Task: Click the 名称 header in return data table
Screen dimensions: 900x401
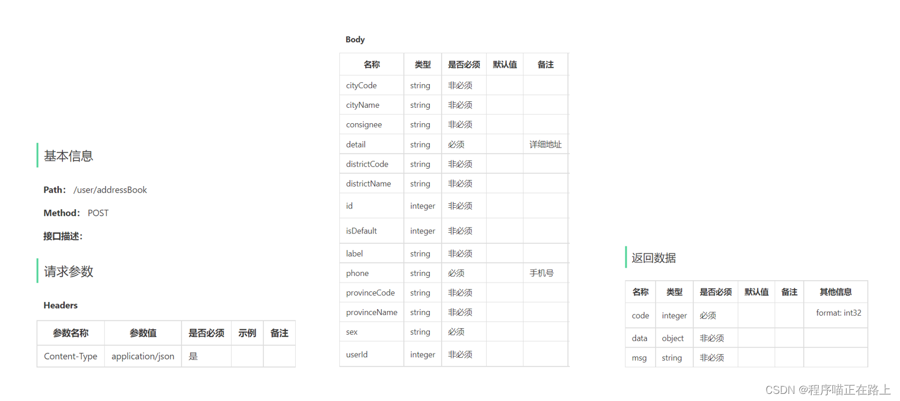Action: click(x=640, y=292)
